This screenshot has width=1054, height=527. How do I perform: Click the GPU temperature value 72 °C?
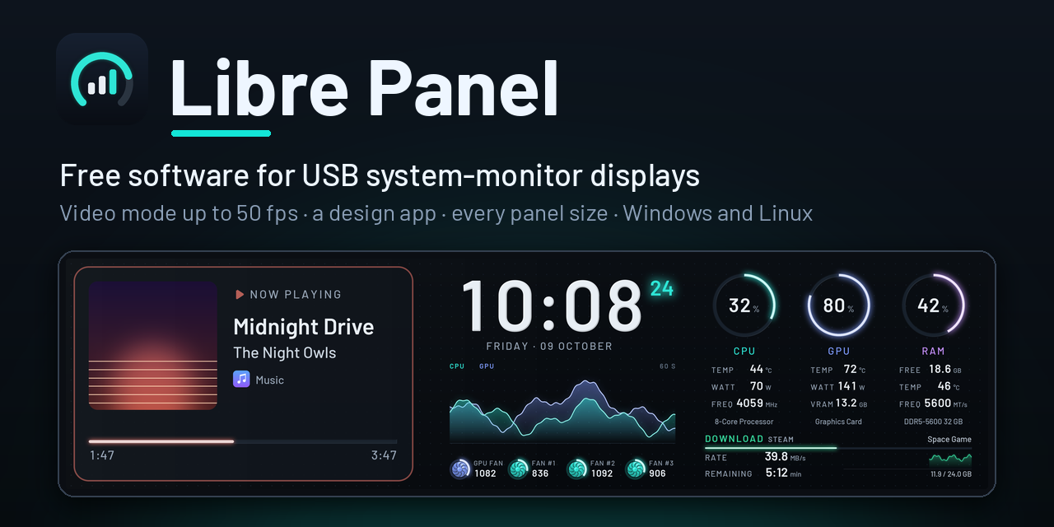[x=855, y=369]
